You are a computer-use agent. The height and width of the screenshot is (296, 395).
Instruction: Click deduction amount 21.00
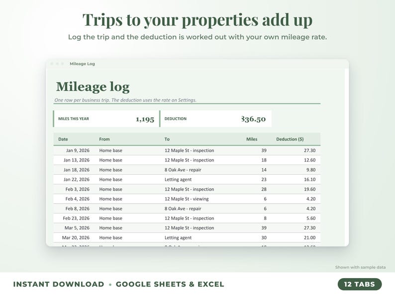(x=309, y=238)
